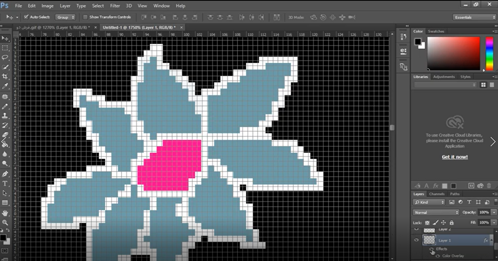
Task: Select the Clone Stamp tool
Action: [5, 116]
